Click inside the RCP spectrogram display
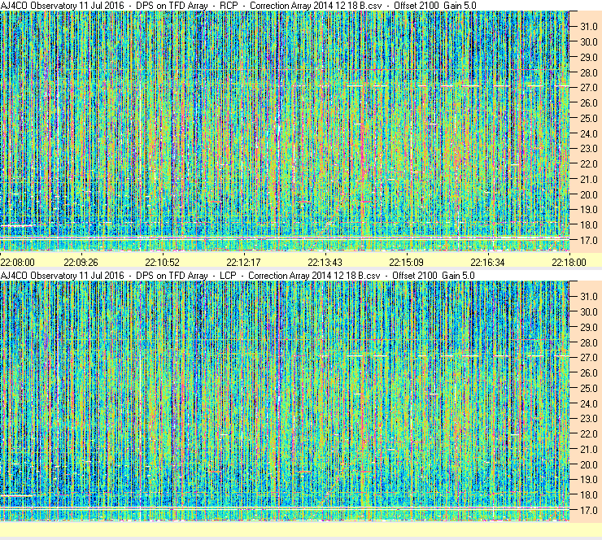Viewport: 602px width, 540px height. (285, 131)
